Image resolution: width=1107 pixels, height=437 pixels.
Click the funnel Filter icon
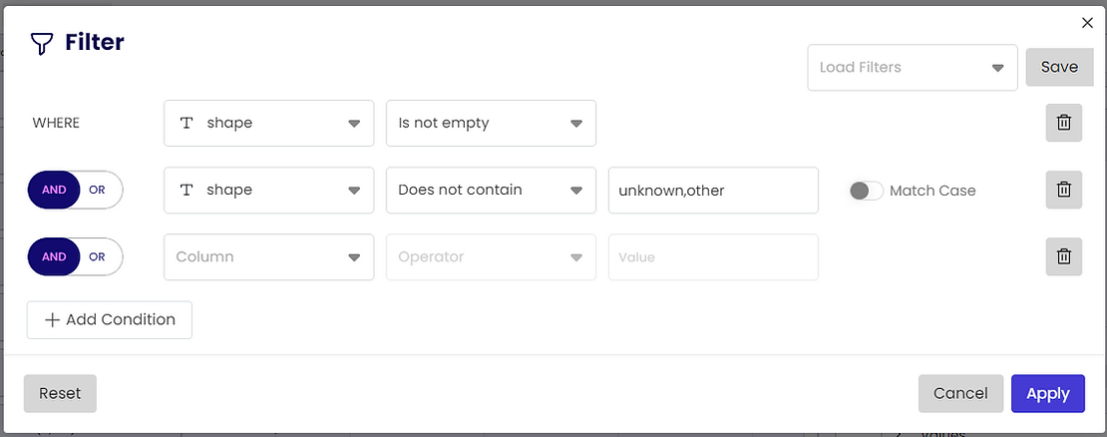coord(42,44)
